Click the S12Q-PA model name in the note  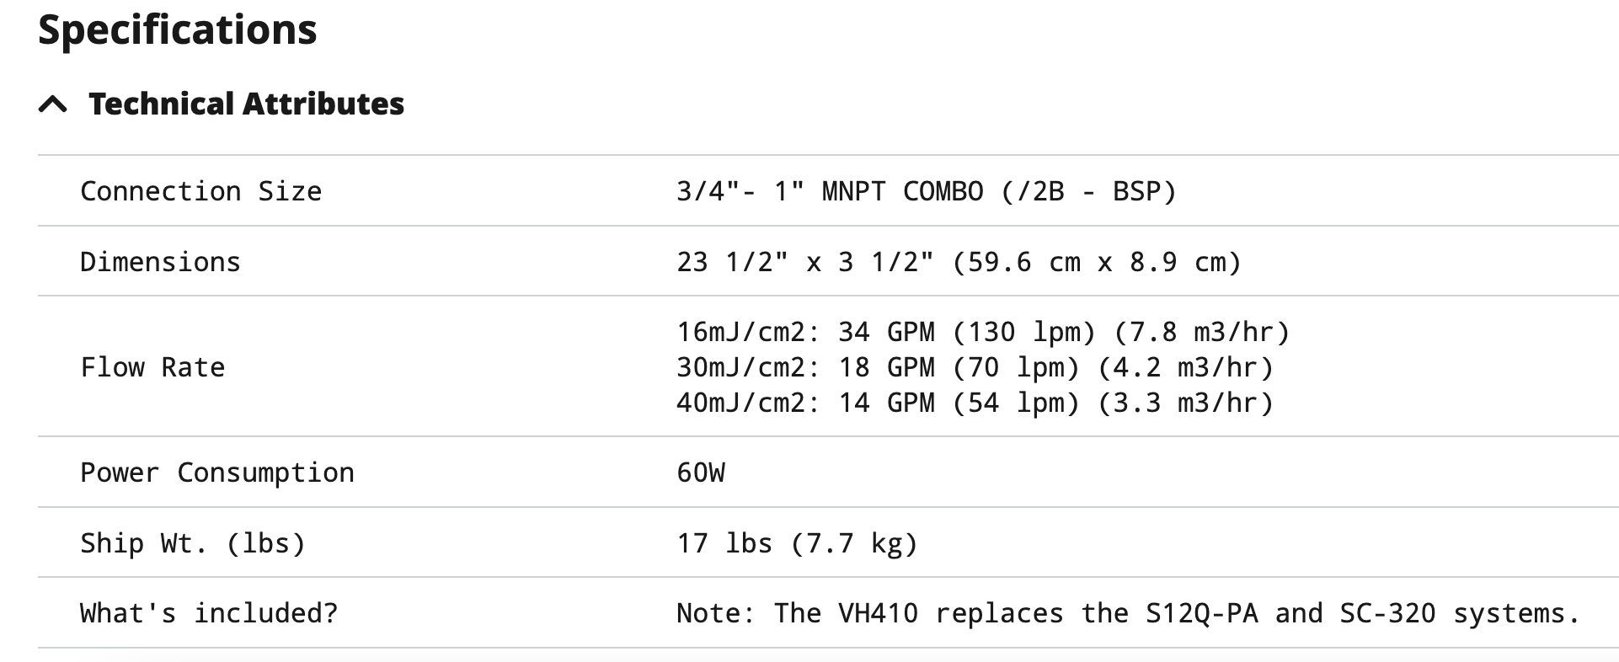point(1201,613)
